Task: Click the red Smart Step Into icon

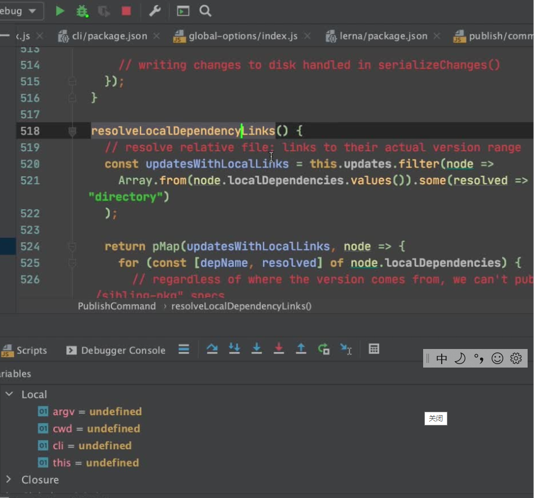Action: [279, 350]
